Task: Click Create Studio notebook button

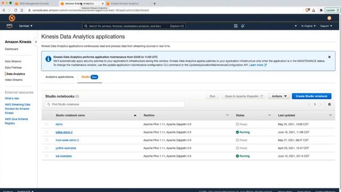Action: [311, 96]
